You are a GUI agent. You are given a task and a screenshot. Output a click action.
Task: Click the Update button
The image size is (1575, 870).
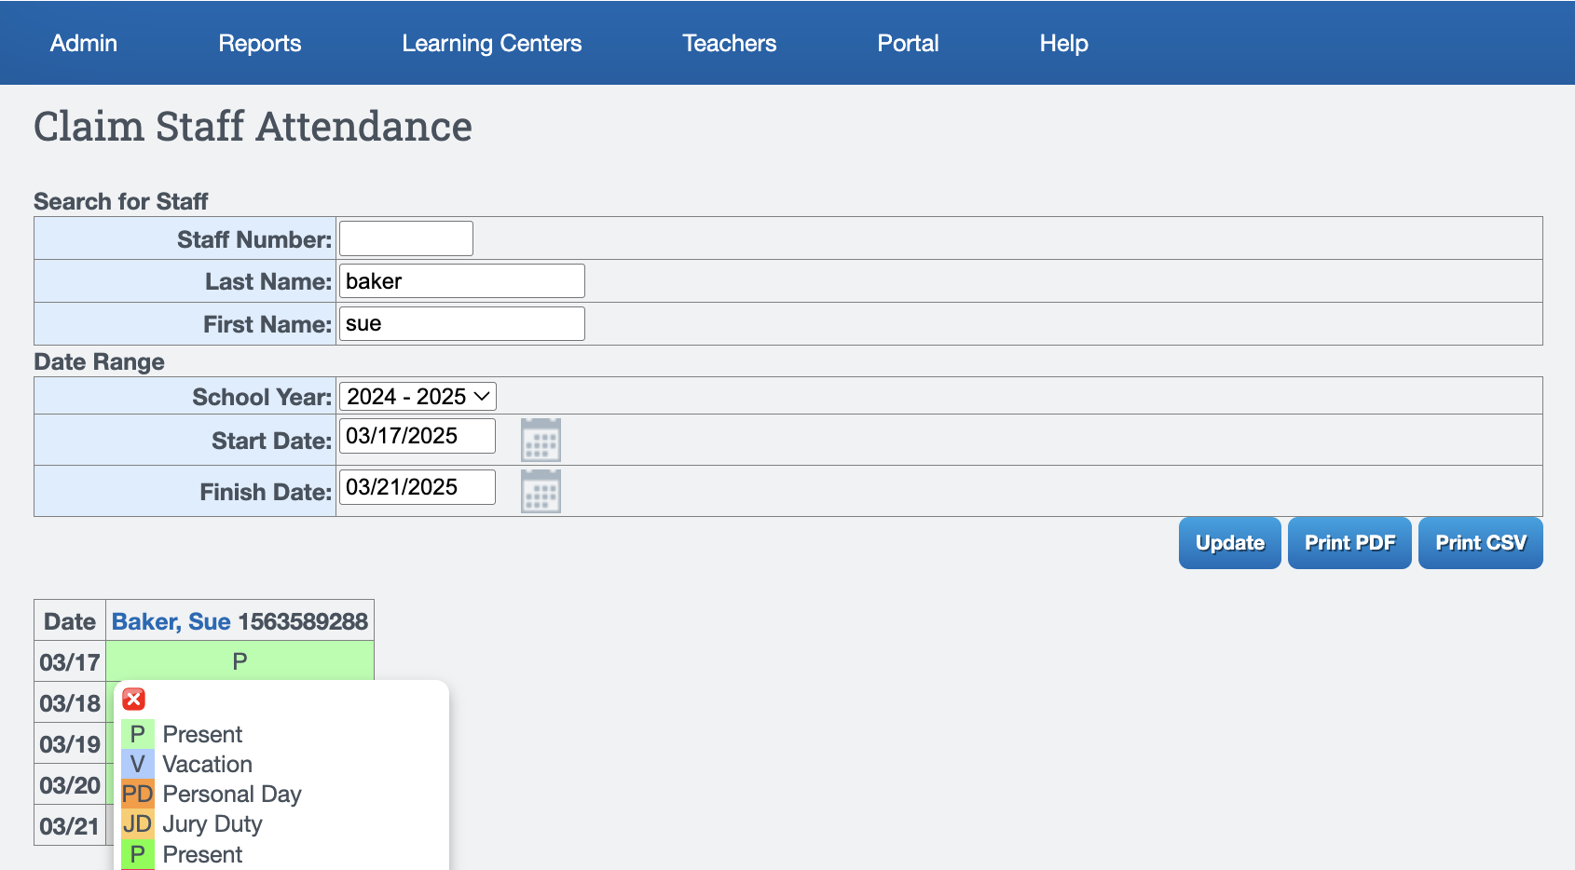coord(1230,543)
